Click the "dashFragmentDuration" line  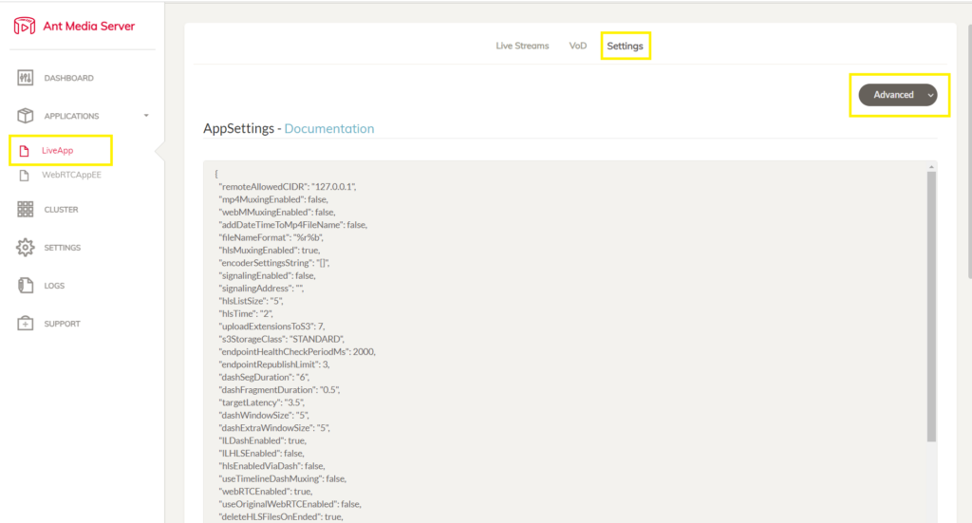(280, 390)
